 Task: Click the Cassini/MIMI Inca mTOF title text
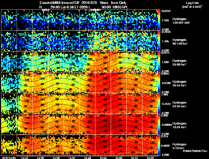tap(60, 3)
